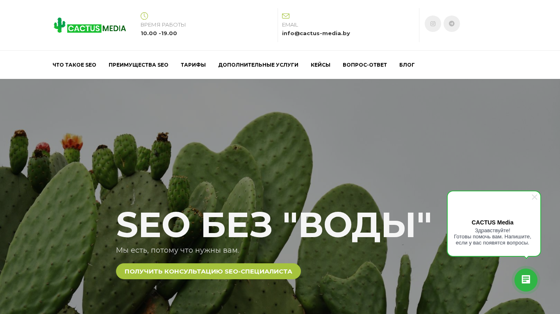Close the CACTUS Media chat popup
Screen dimensions: 560x314
coord(535,197)
